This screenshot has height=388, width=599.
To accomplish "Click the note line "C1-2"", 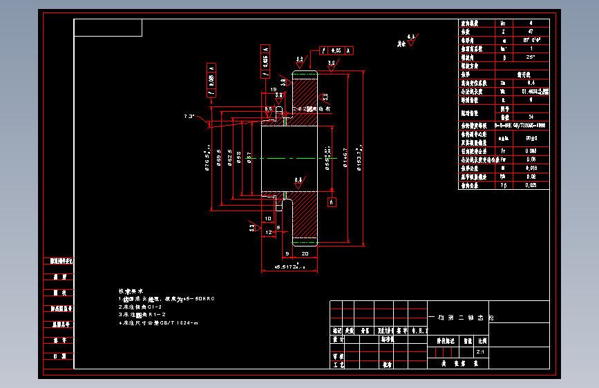I will (x=140, y=307).
